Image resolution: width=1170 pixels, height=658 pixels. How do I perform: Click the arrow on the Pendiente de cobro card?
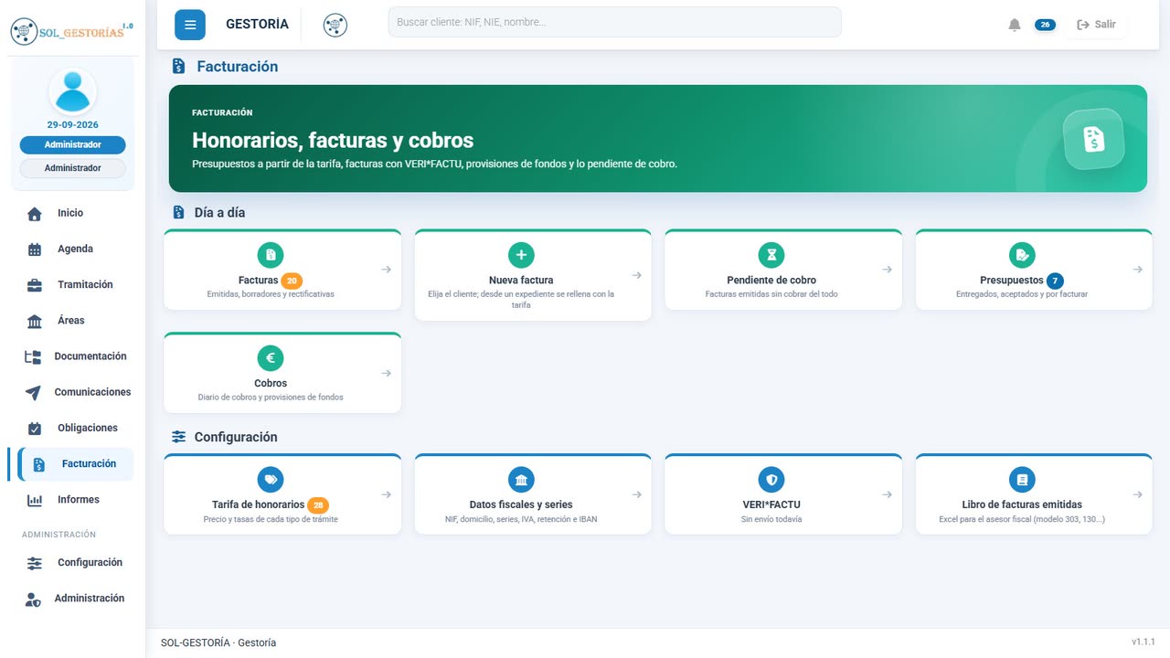pos(887,270)
